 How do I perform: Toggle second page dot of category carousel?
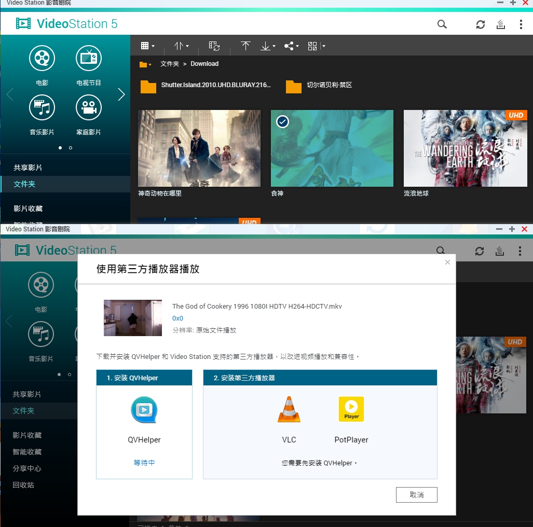click(x=70, y=148)
